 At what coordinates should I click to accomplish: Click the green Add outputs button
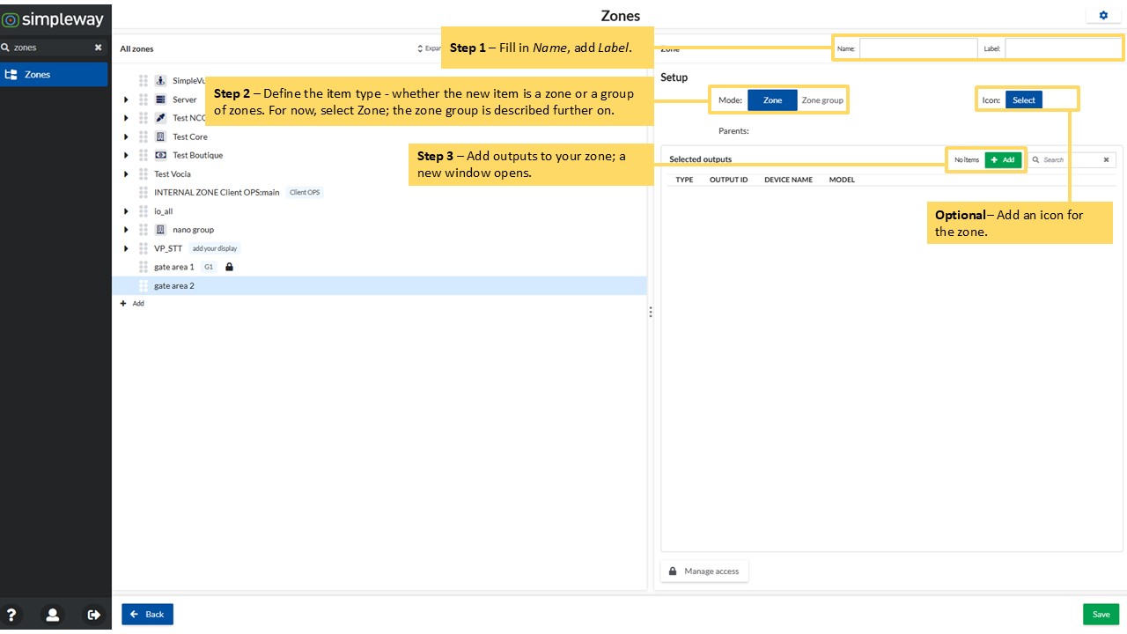click(1003, 159)
